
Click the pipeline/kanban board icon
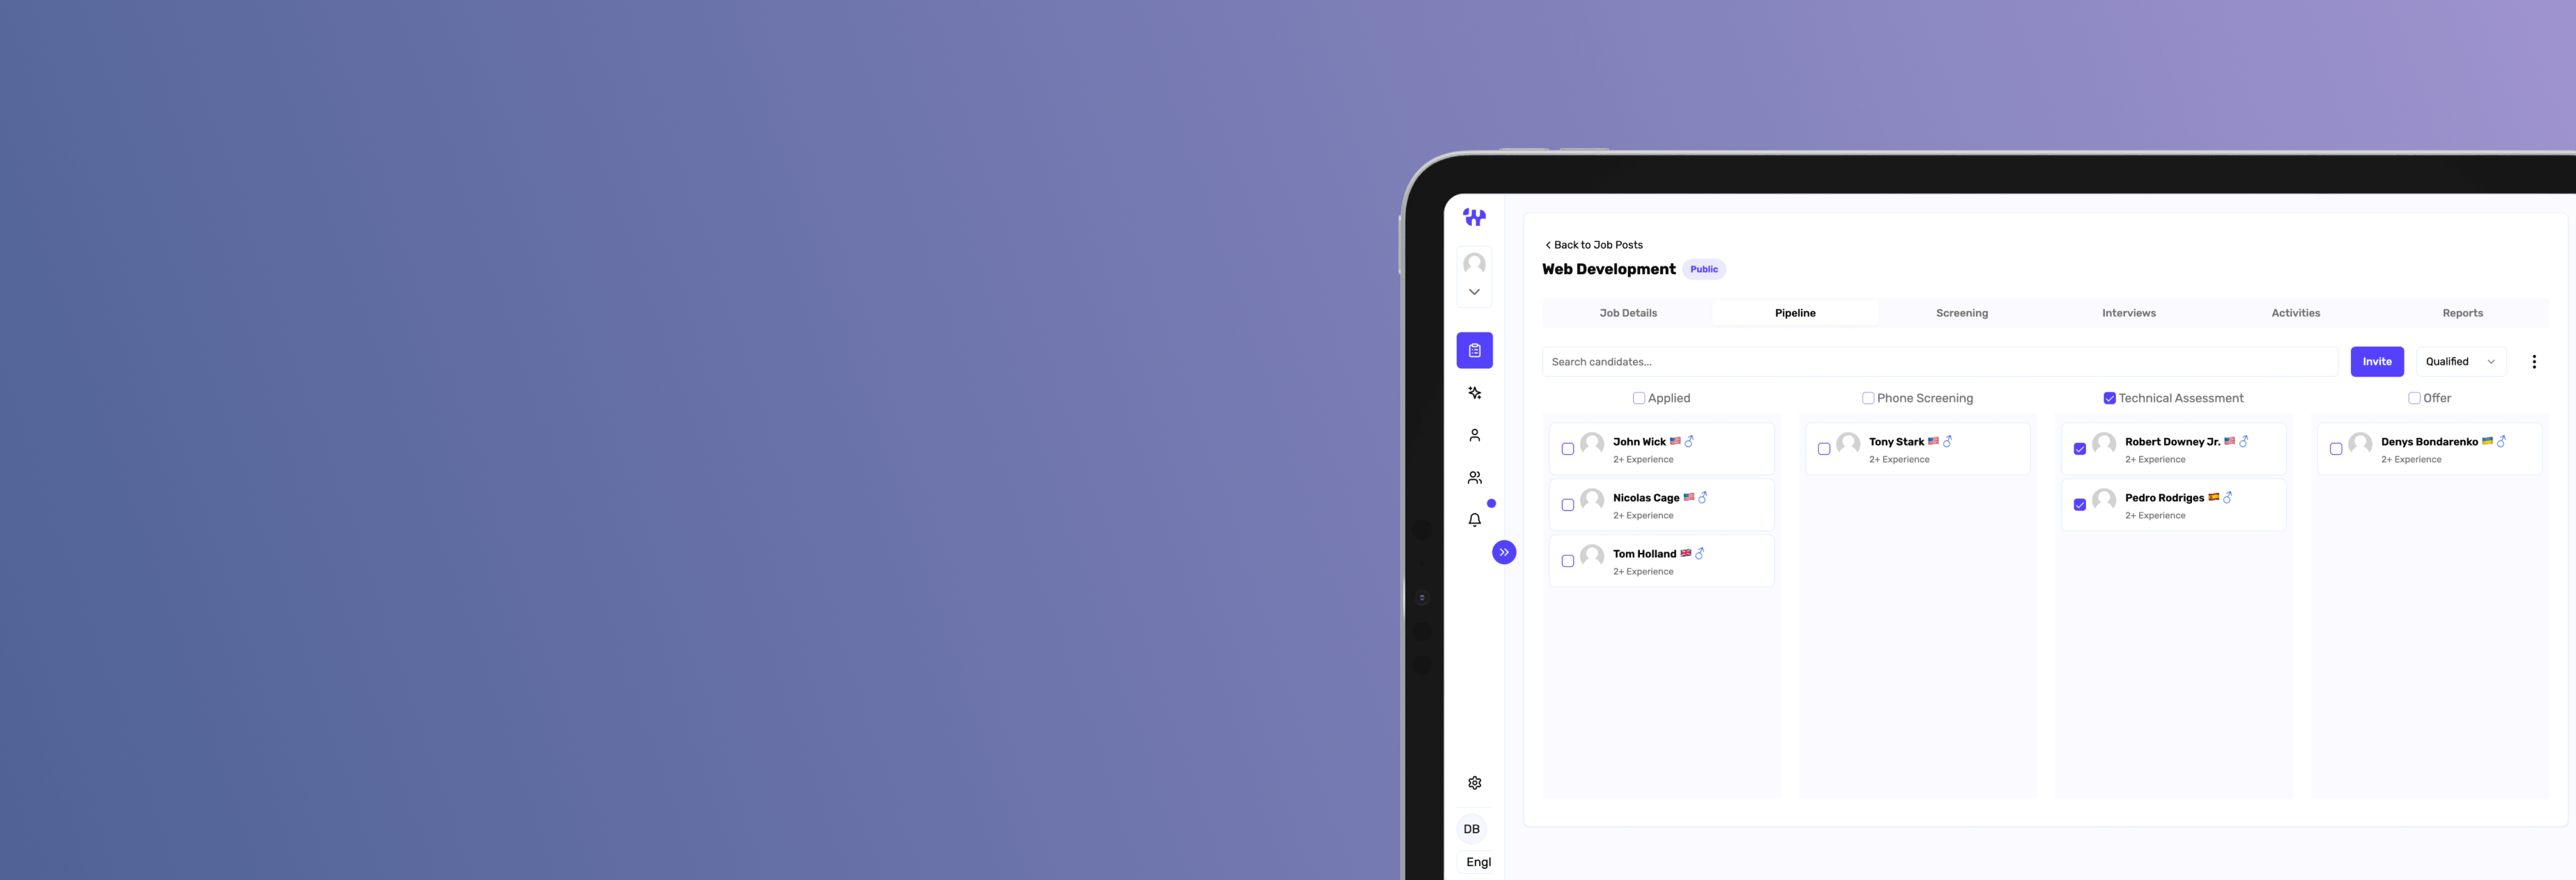(x=1473, y=349)
